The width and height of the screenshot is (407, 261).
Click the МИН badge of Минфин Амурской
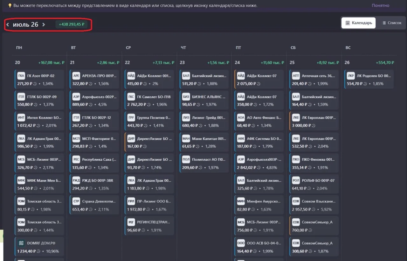(x=241, y=201)
